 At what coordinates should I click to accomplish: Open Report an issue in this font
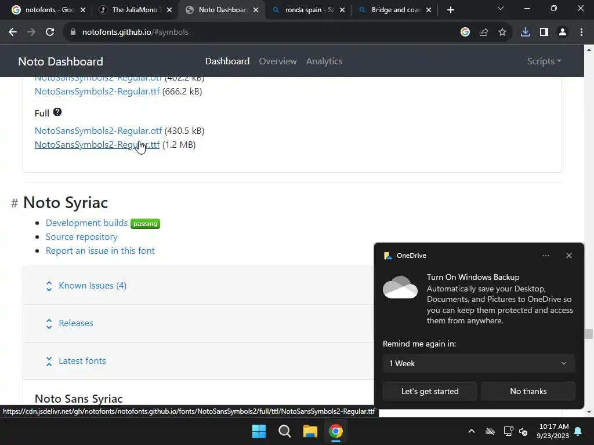(x=100, y=250)
